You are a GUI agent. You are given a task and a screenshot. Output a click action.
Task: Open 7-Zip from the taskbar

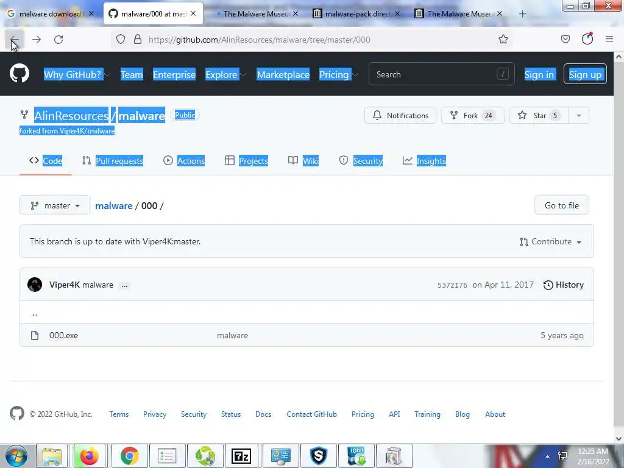coord(241,456)
